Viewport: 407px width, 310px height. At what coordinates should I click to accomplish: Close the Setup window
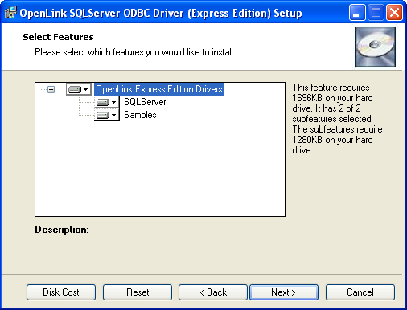point(394,13)
